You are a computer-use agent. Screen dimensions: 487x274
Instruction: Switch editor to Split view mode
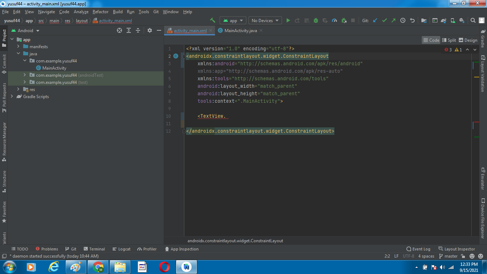[x=448, y=40]
